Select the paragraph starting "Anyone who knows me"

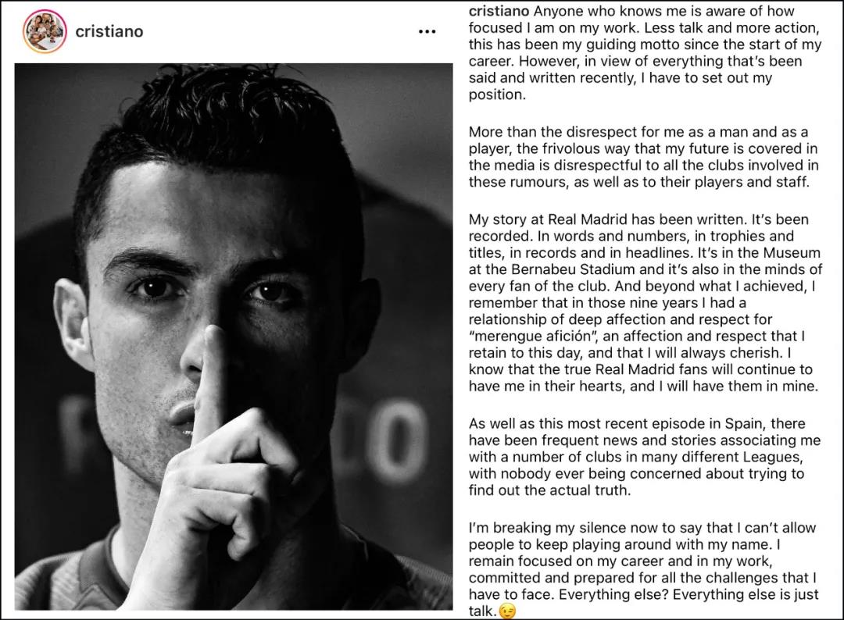tap(645, 52)
